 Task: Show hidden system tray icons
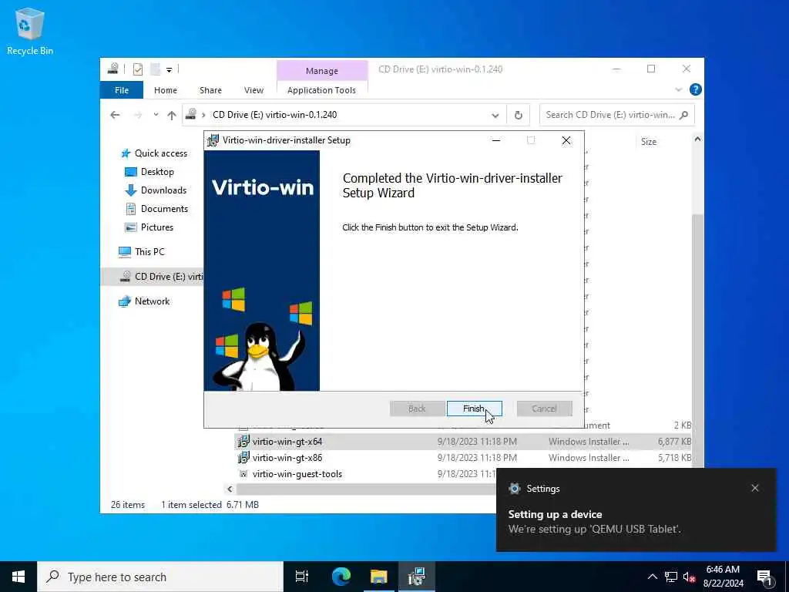point(652,577)
